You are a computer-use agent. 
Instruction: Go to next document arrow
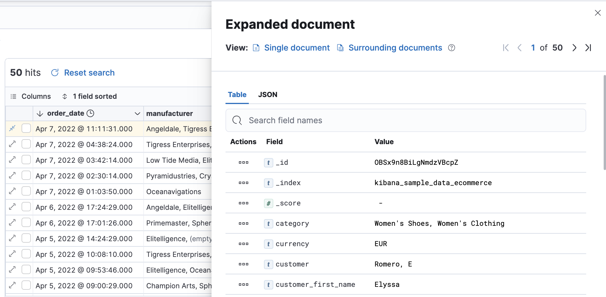574,48
